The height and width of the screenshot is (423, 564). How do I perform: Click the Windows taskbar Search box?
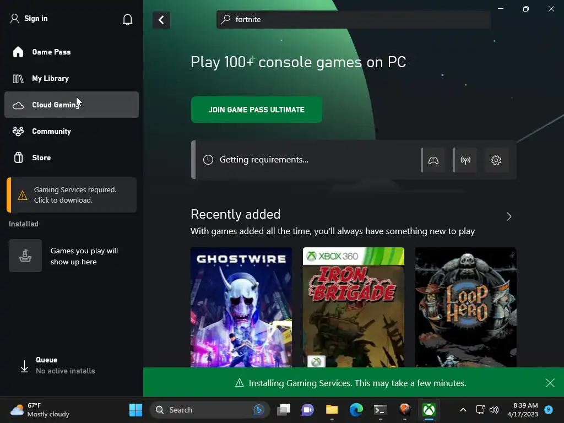tap(209, 410)
